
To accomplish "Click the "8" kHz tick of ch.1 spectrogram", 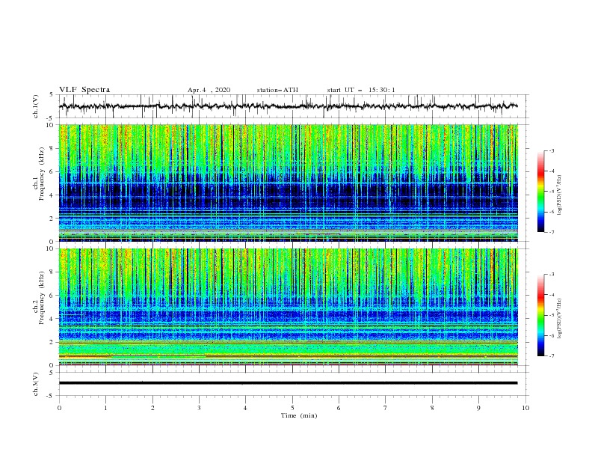I will tap(52, 148).
